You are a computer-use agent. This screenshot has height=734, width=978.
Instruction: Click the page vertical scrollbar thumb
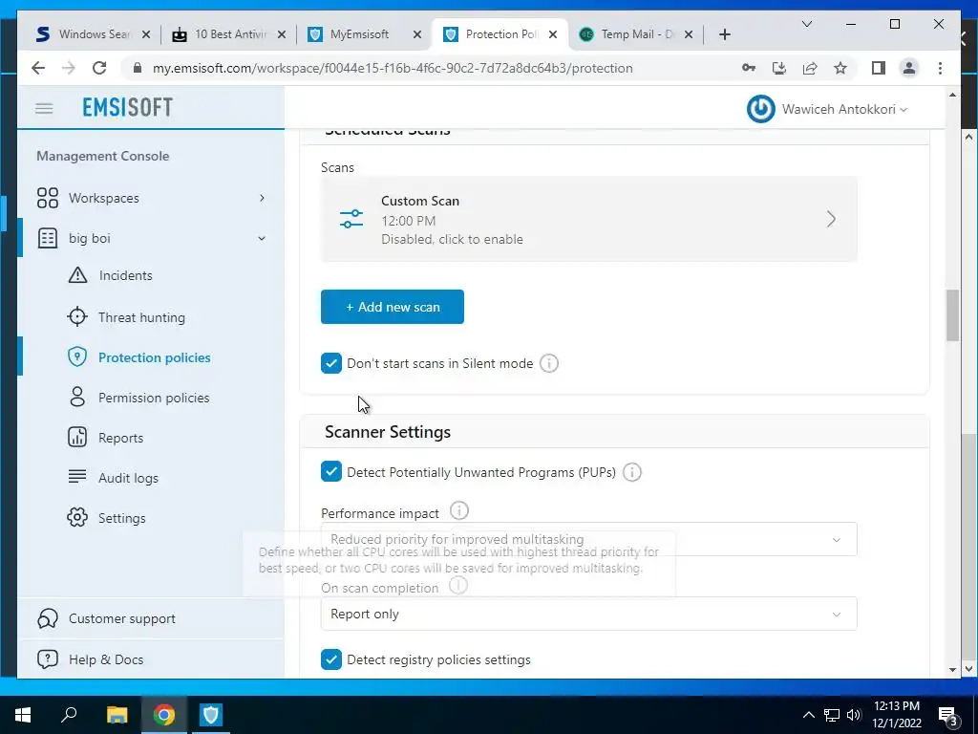click(952, 315)
